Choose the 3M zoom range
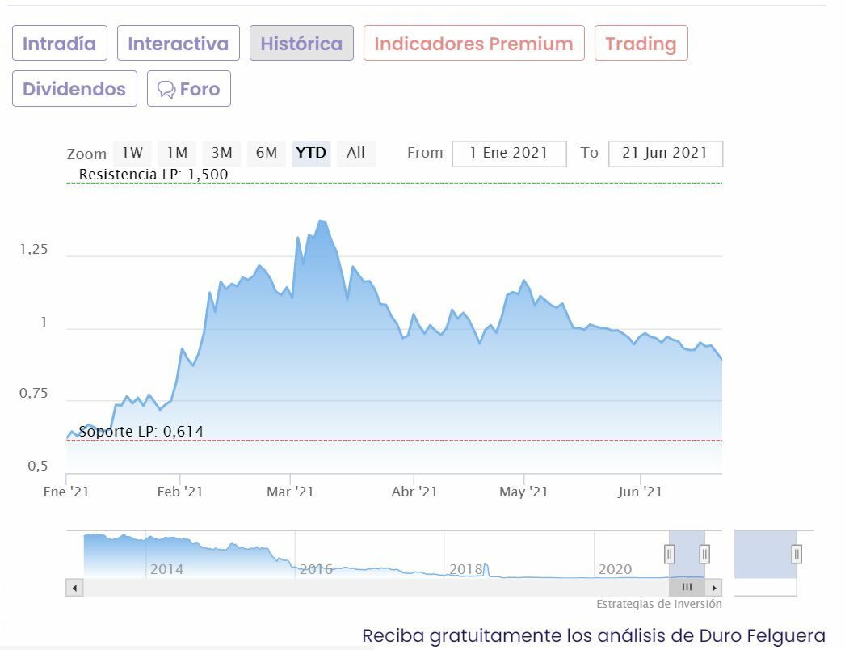Viewport: 845px width, 650px height. [x=221, y=153]
